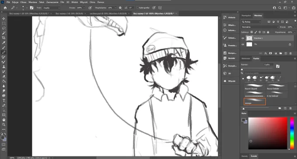Open the Historia panel
The height and width of the screenshot is (159, 297).
[230, 17]
